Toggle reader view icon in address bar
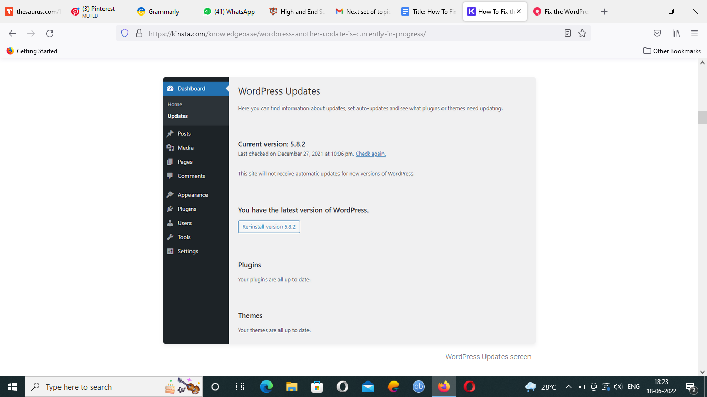Image resolution: width=707 pixels, height=397 pixels. coord(568,34)
